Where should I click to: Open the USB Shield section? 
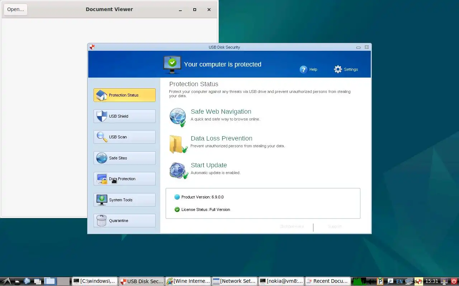124,116
